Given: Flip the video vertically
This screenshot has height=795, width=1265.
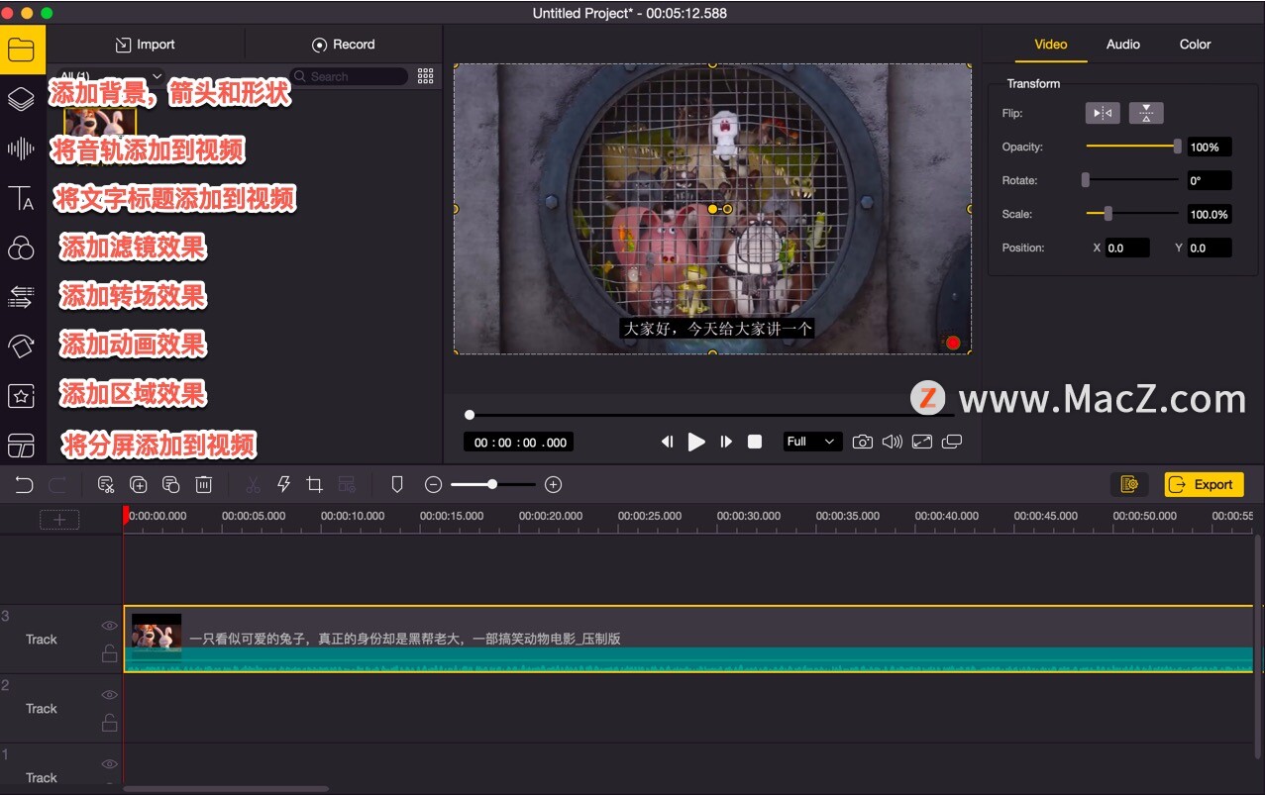Looking at the screenshot, I should [x=1146, y=113].
